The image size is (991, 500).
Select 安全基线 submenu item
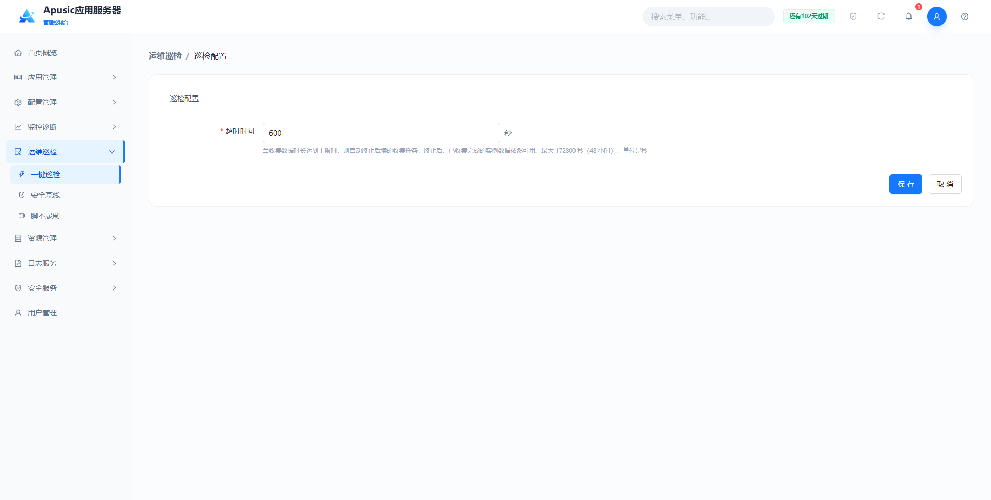(66, 195)
